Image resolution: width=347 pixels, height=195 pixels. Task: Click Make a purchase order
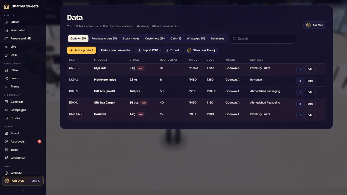116,50
